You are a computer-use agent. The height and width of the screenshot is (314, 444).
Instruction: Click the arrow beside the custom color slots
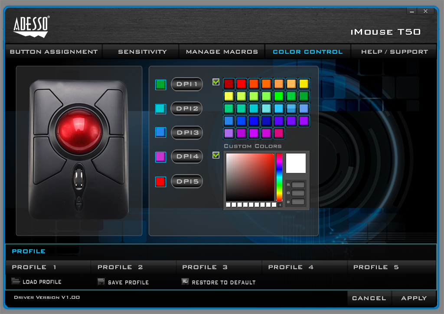[280, 205]
